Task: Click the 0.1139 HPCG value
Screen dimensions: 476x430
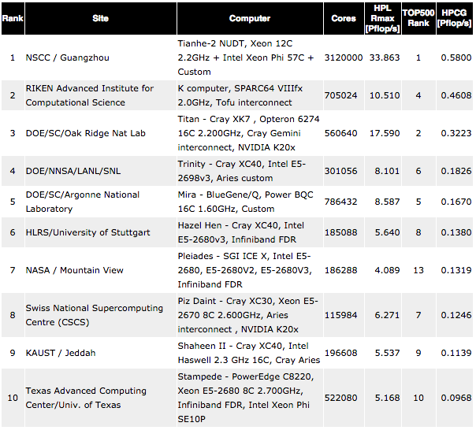Action: (x=456, y=353)
